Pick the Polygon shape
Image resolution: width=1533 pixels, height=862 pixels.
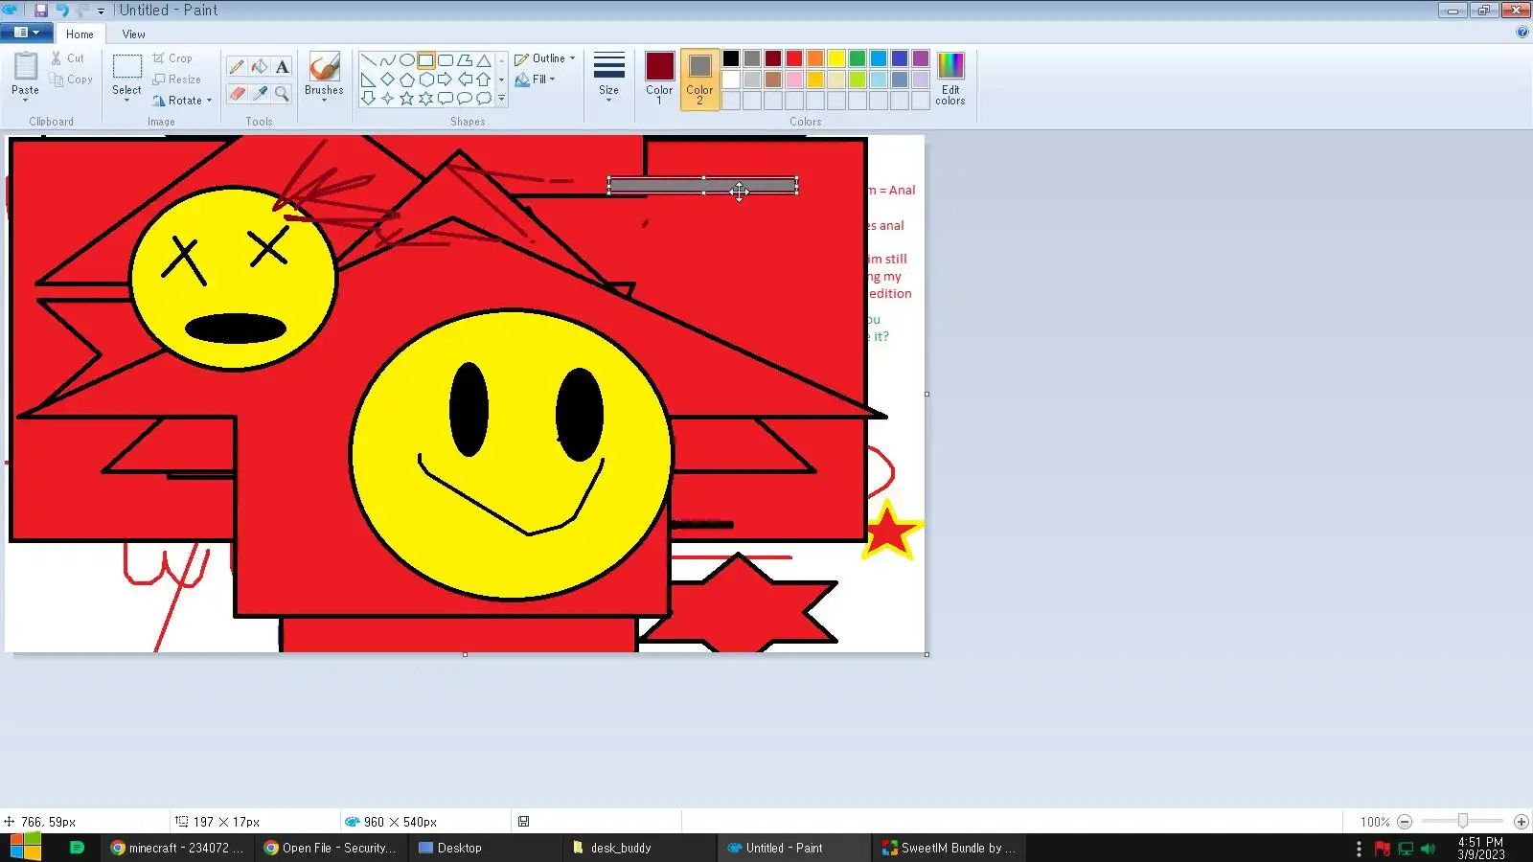pos(465,60)
